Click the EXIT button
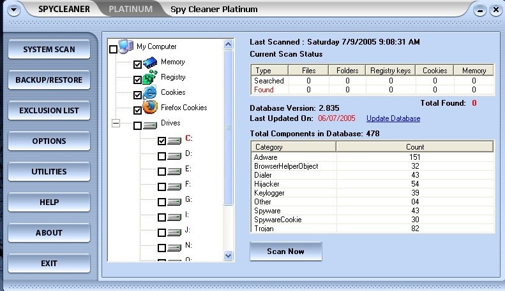Viewport: 505px width, 291px height. click(x=49, y=264)
